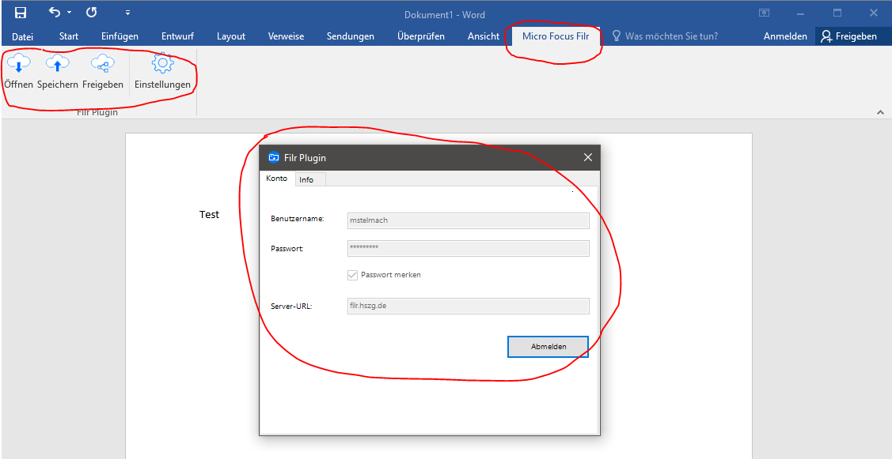892x459 pixels.
Task: Click the Save disk icon in title bar
Action: point(21,13)
